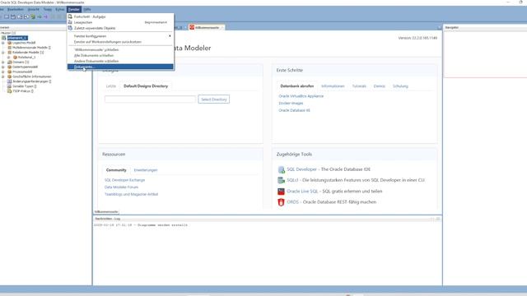Click the SQLcl tool icon
Image resolution: width=527 pixels, height=296 pixels.
point(281,181)
